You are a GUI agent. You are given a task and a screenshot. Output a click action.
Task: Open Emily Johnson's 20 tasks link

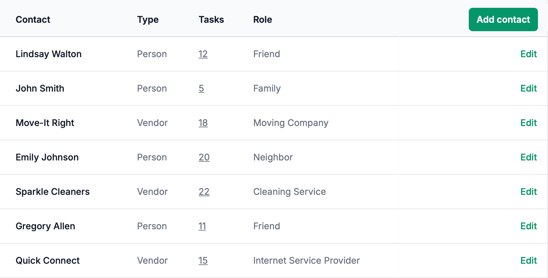coord(204,157)
